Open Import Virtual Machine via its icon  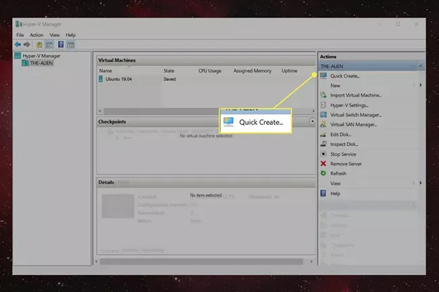pyautogui.click(x=324, y=95)
